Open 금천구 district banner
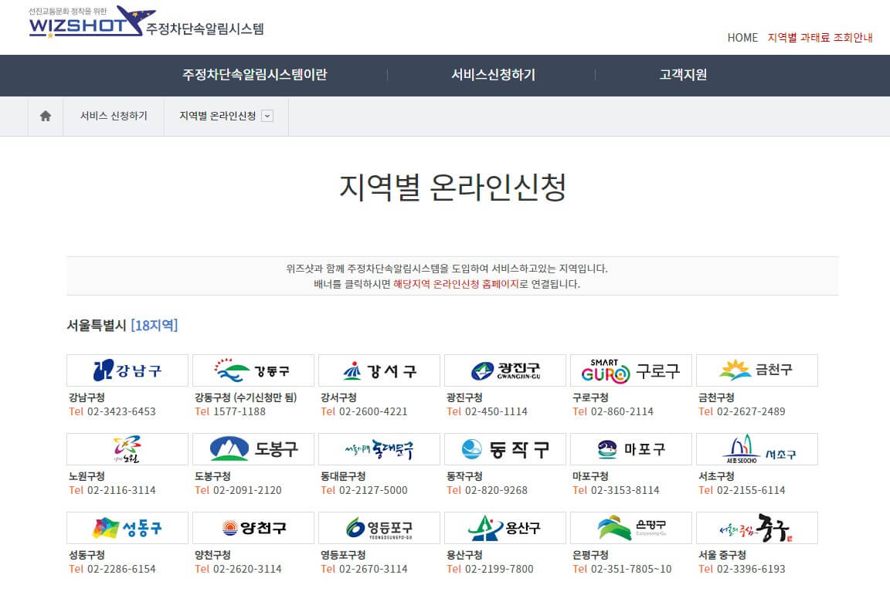 pos(757,370)
